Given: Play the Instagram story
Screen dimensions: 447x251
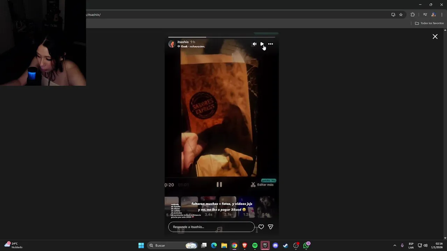Looking at the screenshot, I should [262, 44].
